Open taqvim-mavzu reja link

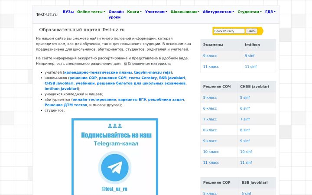(x=152, y=72)
